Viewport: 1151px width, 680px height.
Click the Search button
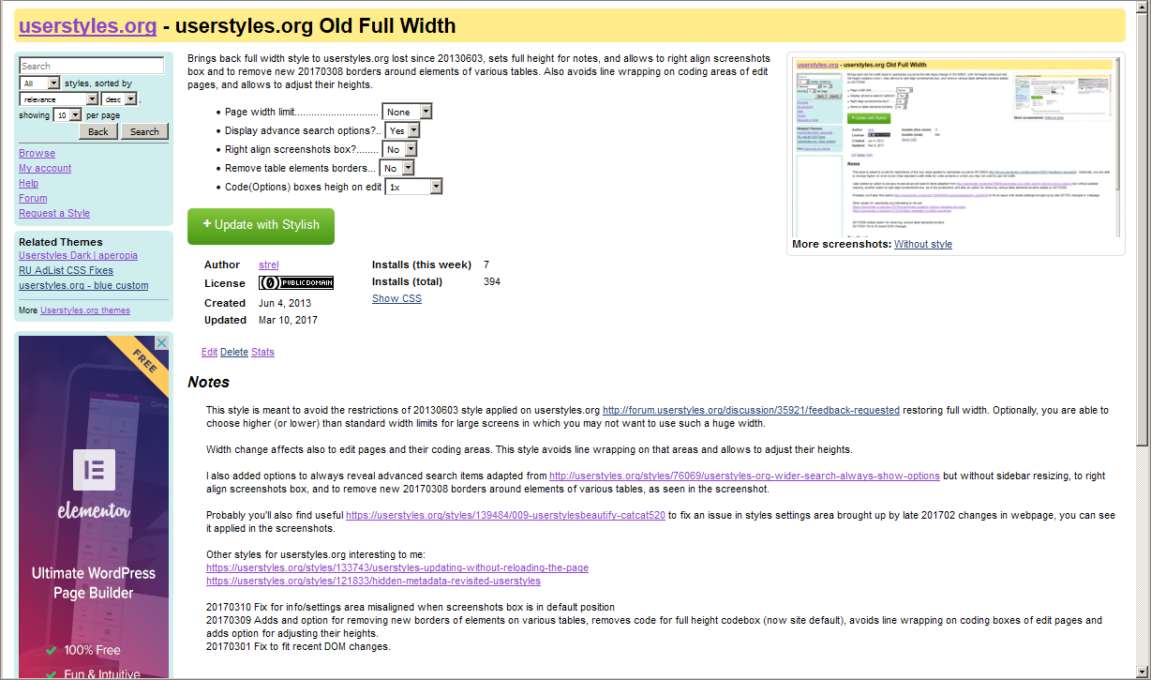tap(144, 131)
